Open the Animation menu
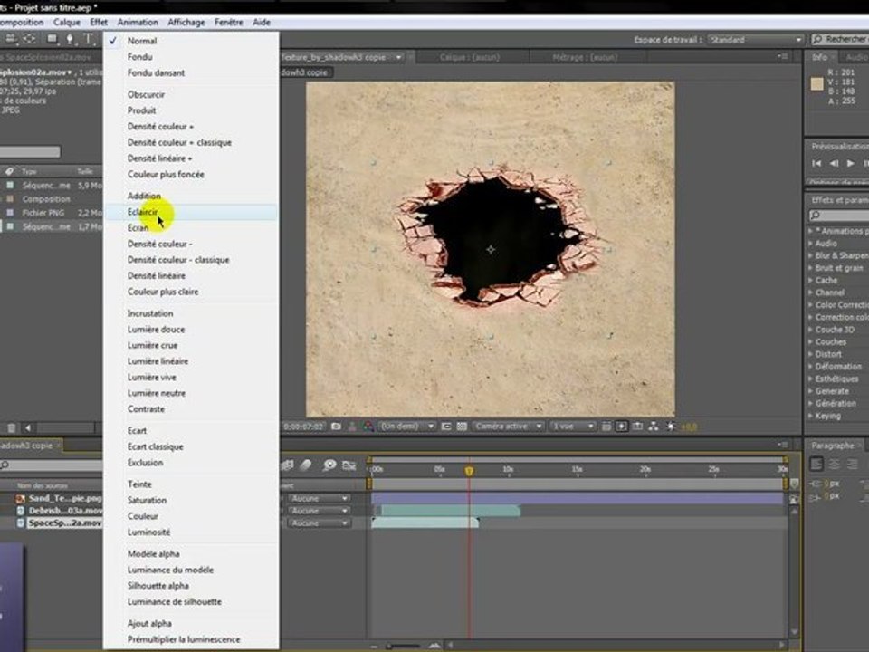The height and width of the screenshot is (652, 869). pyautogui.click(x=138, y=22)
